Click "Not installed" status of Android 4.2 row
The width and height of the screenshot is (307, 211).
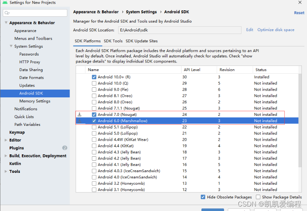point(266,158)
